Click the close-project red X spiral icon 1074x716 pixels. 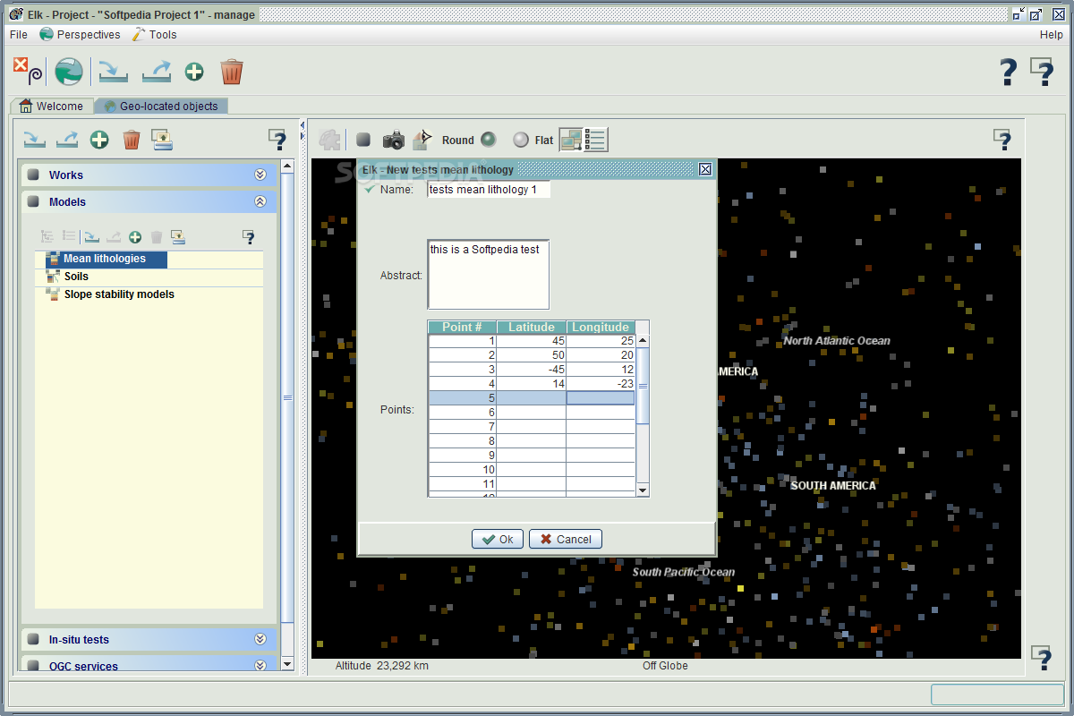click(27, 71)
